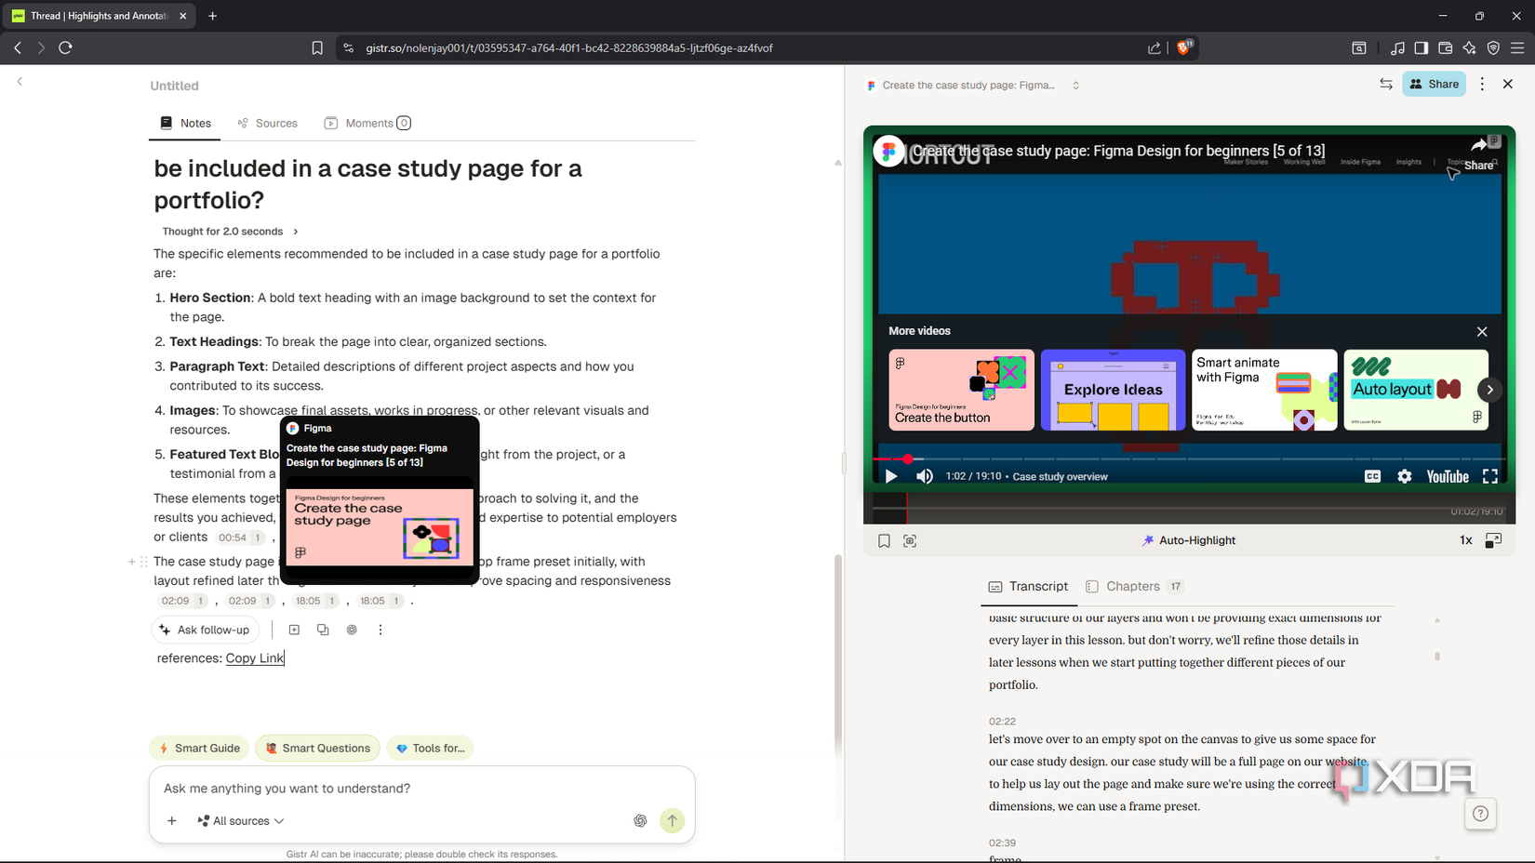
Task: Mute the video audio
Action: tap(924, 475)
